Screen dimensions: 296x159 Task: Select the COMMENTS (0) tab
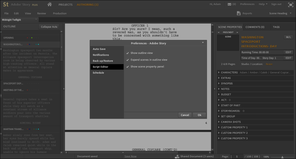tap(255, 27)
